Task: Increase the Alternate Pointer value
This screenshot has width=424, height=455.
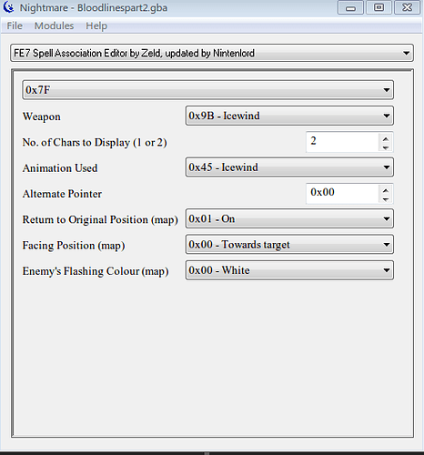Action: click(x=386, y=190)
